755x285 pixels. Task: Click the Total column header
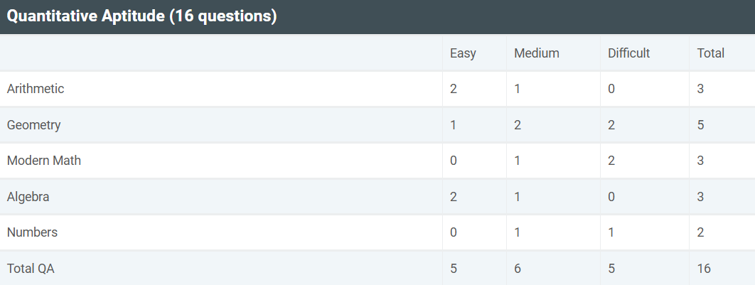(x=711, y=53)
